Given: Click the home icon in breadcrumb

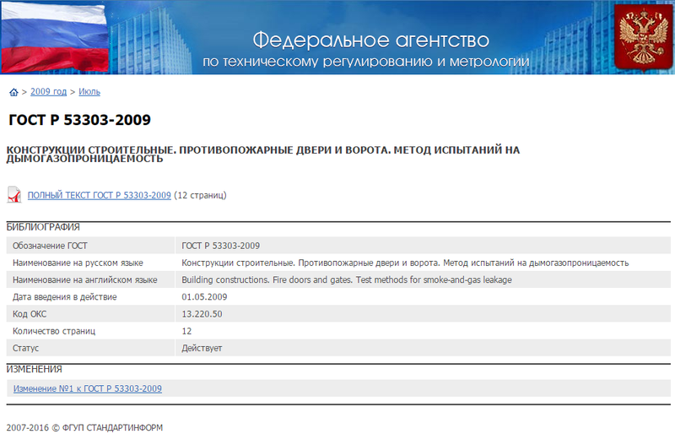Looking at the screenshot, I should [13, 92].
